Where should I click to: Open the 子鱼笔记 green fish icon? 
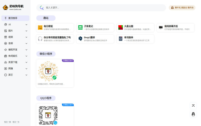(80, 27)
